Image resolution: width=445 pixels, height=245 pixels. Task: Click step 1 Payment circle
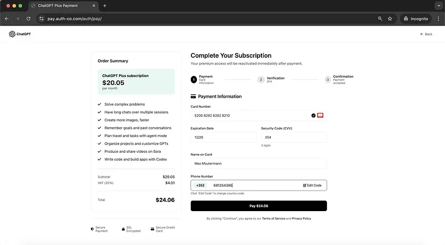[x=194, y=79]
